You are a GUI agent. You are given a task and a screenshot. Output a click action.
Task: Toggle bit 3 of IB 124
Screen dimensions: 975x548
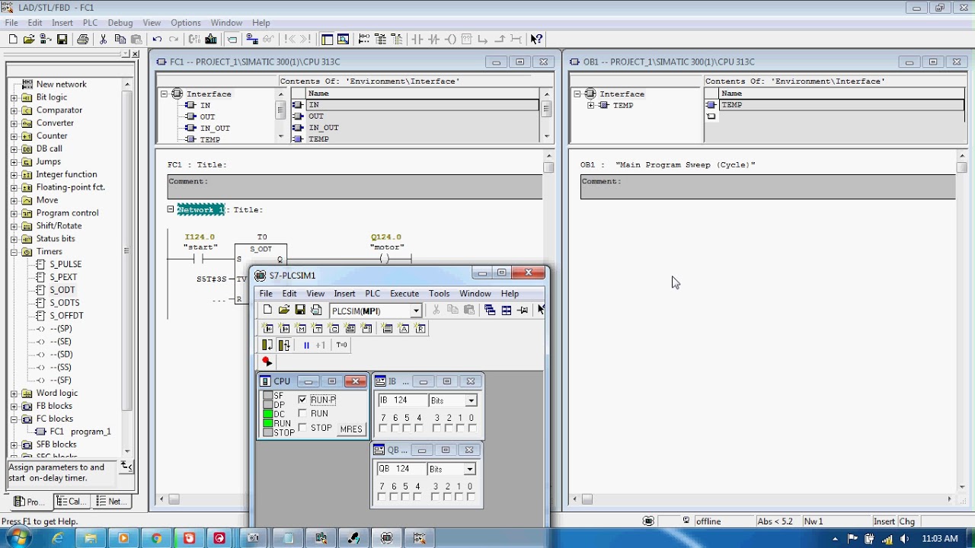tap(436, 429)
